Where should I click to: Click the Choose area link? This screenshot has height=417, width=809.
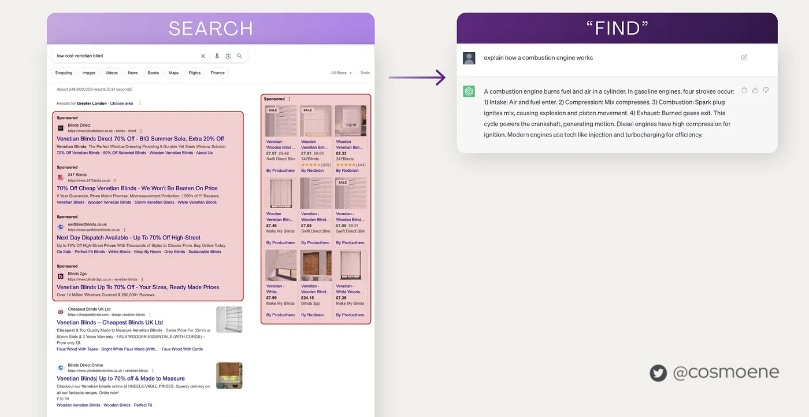(121, 104)
